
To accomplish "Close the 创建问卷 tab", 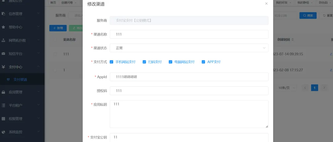I will (x=76, y=3).
